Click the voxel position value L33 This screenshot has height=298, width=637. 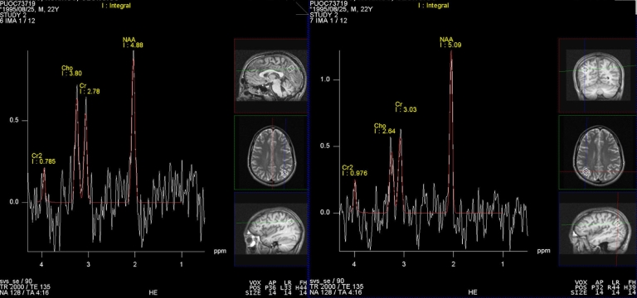287,287
